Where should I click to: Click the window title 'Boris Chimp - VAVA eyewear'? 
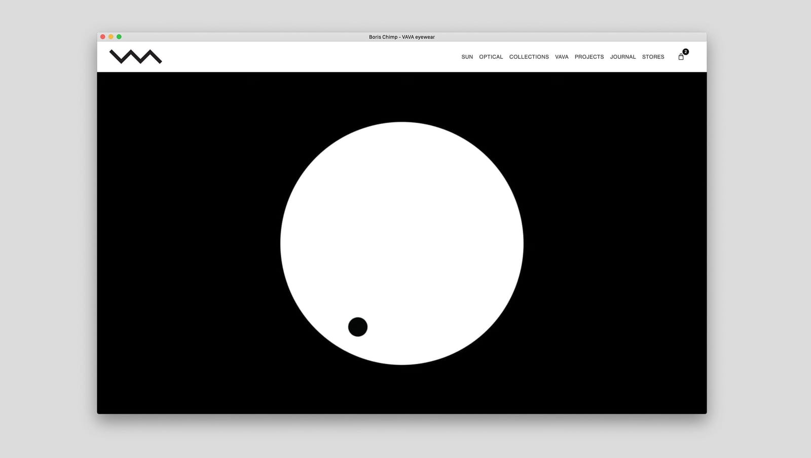pyautogui.click(x=402, y=37)
